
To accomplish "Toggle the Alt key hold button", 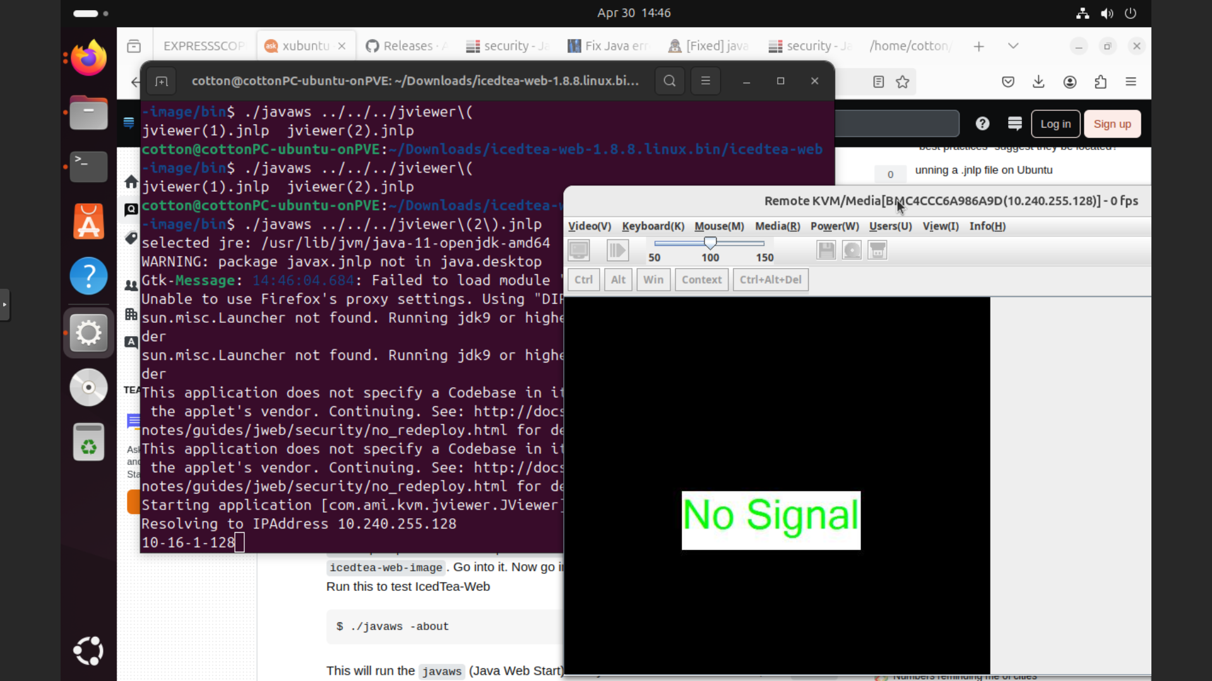I will point(618,279).
